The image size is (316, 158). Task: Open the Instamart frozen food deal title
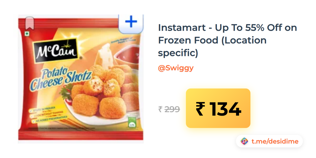pyautogui.click(x=228, y=40)
